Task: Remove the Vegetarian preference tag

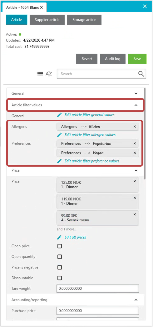Action: 135,143
